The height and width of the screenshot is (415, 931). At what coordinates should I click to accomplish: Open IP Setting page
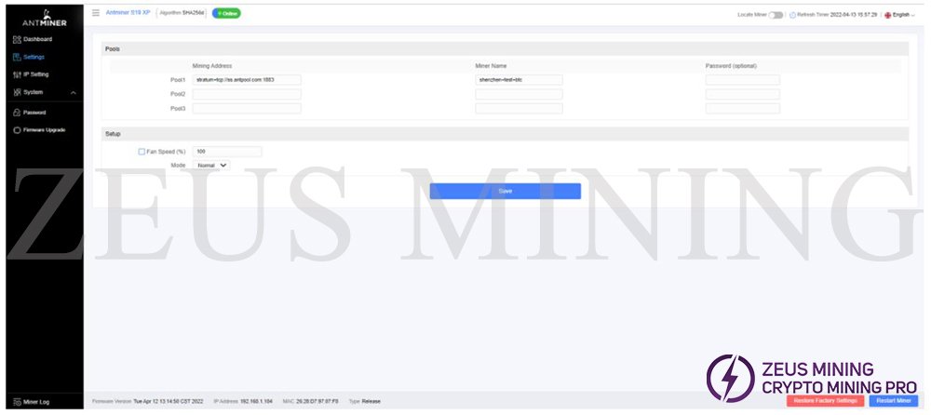[x=35, y=74]
